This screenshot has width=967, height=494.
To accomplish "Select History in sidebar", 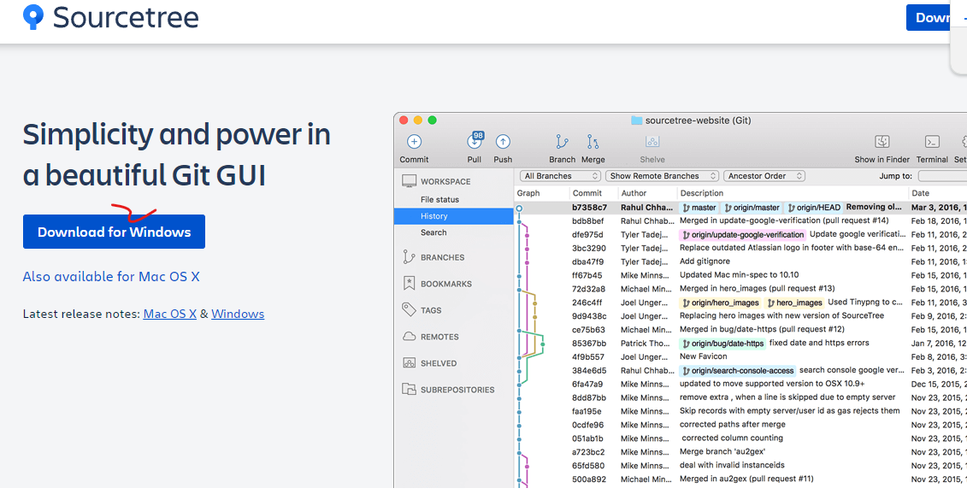I will 453,216.
